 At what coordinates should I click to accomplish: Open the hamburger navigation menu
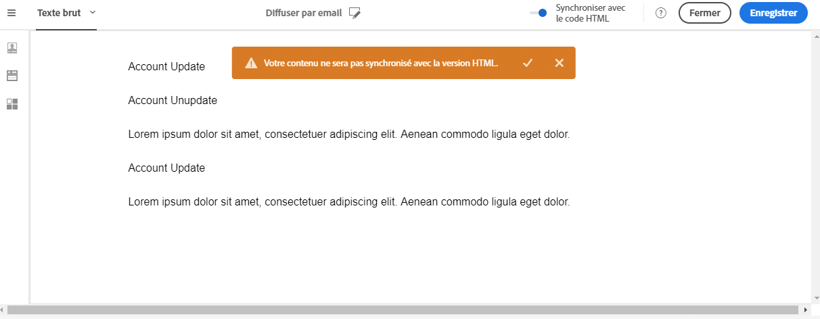12,13
